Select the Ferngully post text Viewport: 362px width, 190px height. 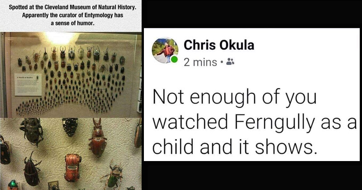(x=254, y=122)
